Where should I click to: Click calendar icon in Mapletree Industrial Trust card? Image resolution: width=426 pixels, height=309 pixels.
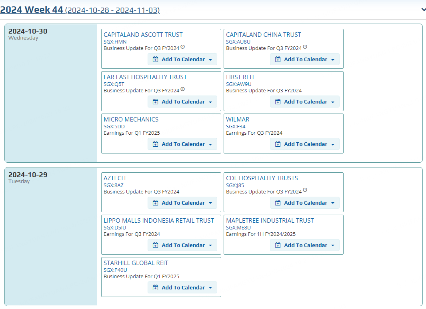[x=278, y=245]
